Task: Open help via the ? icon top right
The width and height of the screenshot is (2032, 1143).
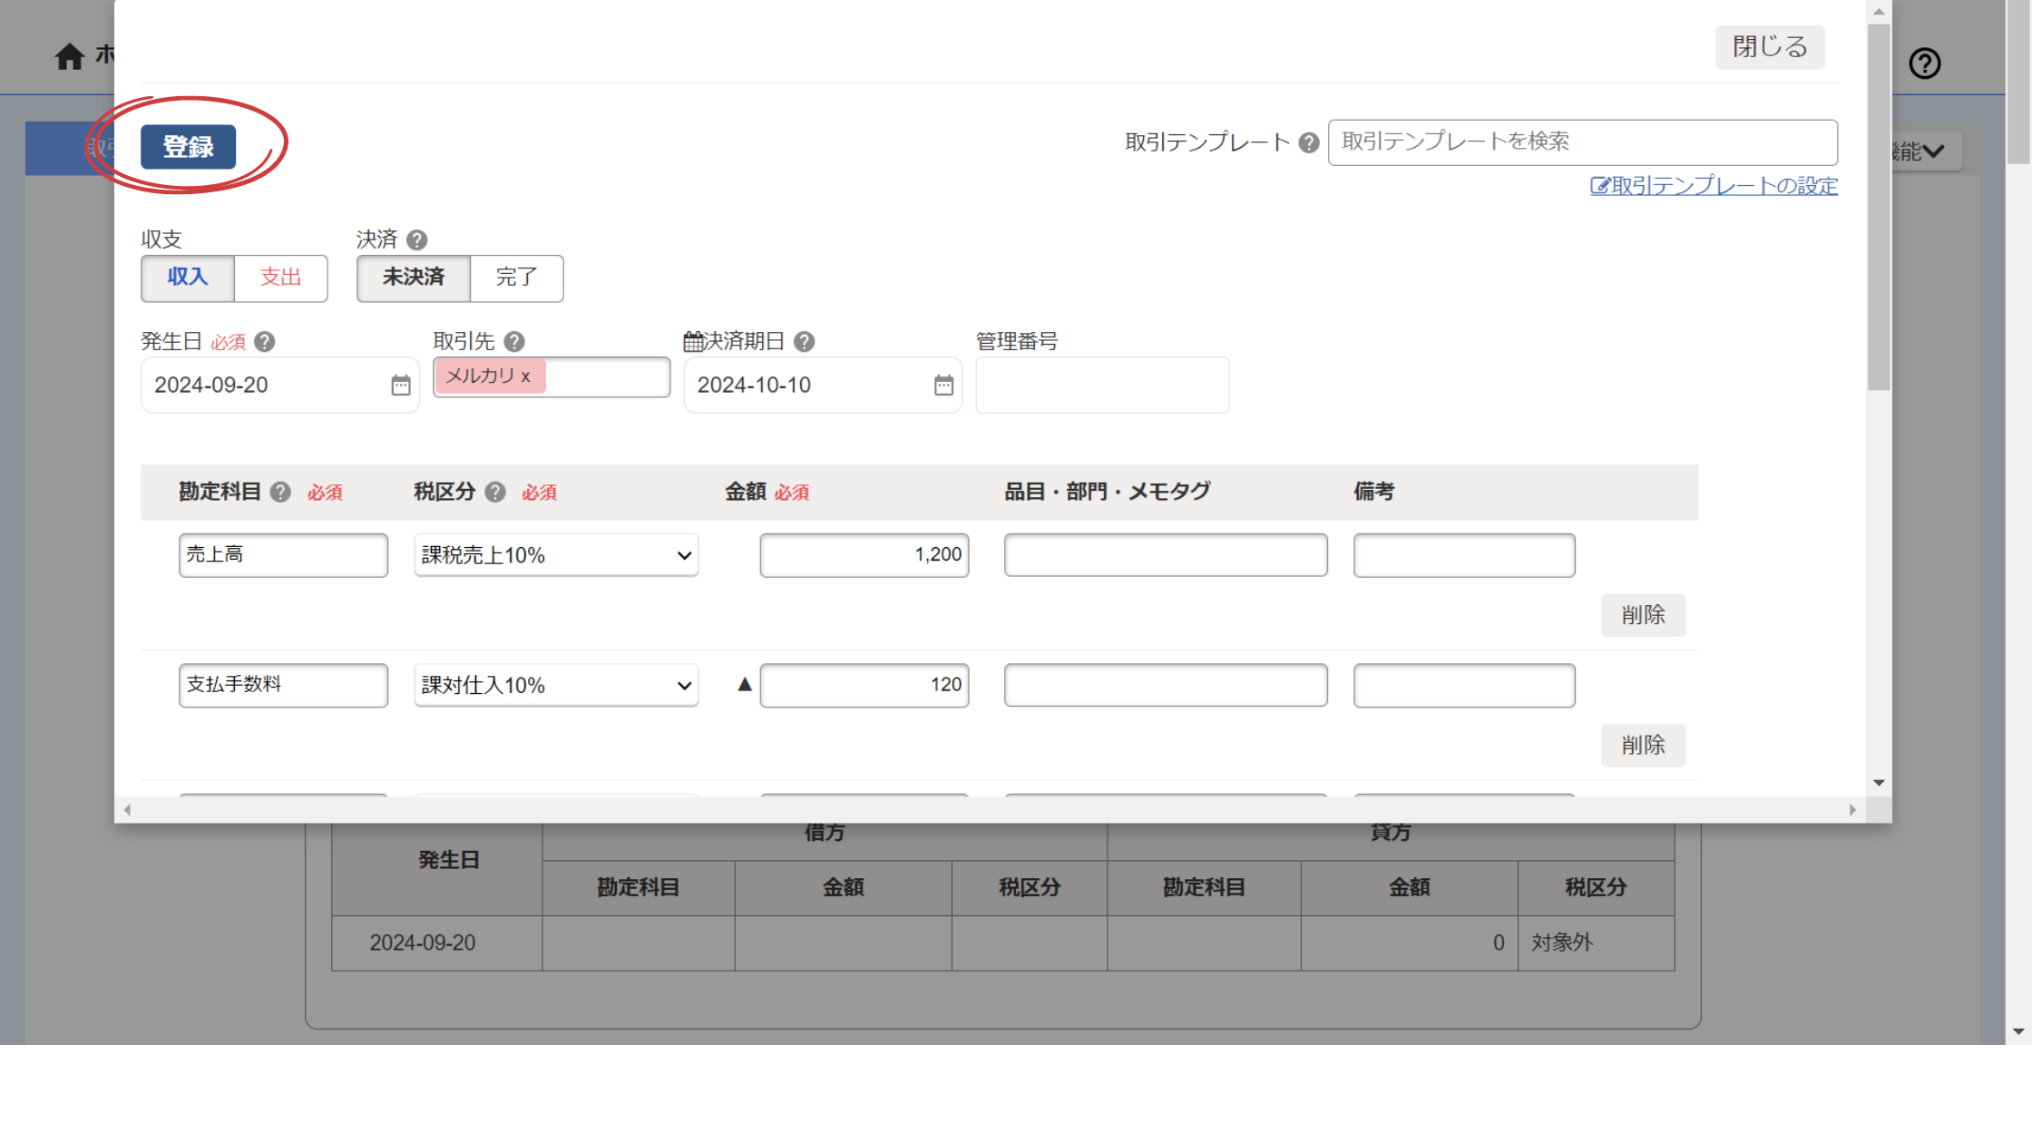Action: [1925, 63]
